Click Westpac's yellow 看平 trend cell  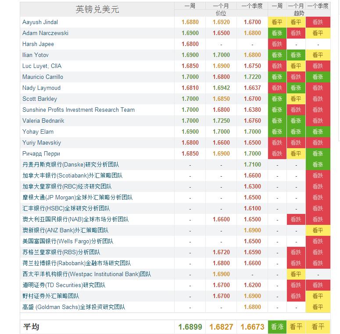click(296, 274)
